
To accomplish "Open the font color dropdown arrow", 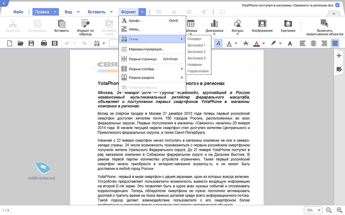I will [x=264, y=43].
